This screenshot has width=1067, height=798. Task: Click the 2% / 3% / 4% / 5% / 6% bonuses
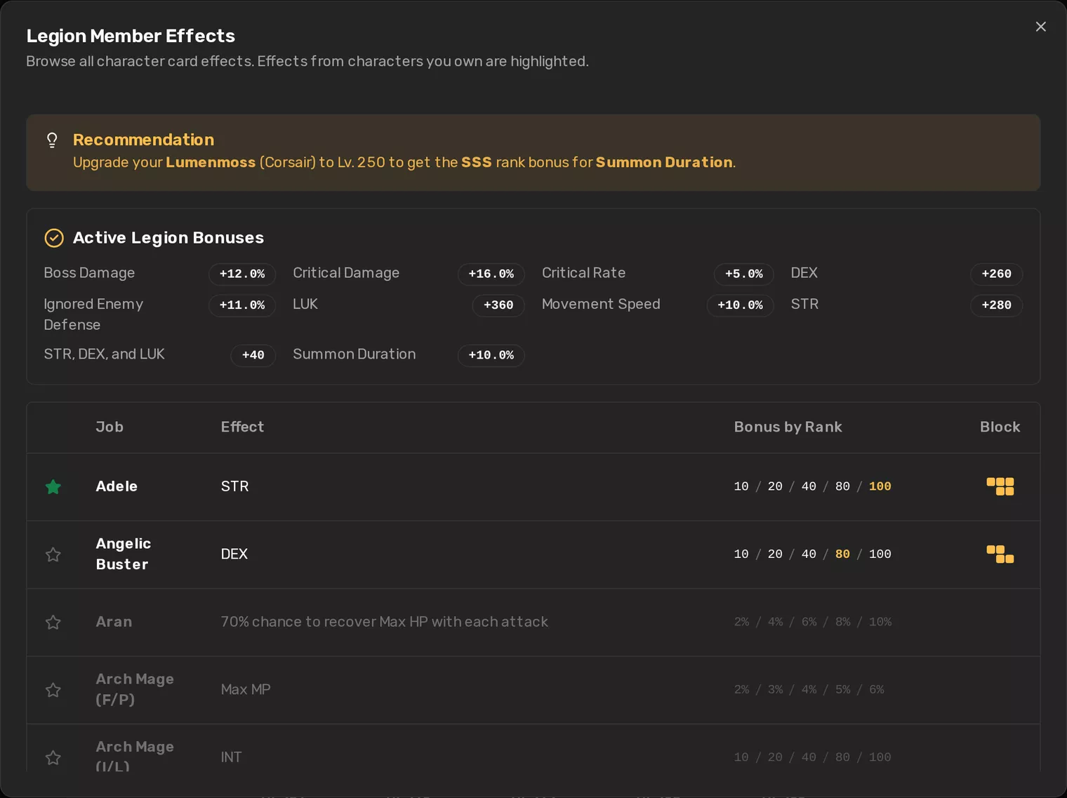tap(809, 690)
